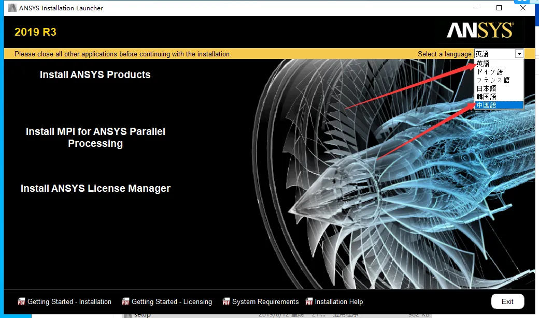Click PDF icon beside Getting Started - Licensing
The height and width of the screenshot is (318, 539).
tap(125, 301)
